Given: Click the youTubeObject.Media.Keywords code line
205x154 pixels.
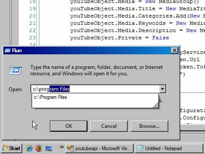Looking at the screenshot, I should (x=138, y=23).
